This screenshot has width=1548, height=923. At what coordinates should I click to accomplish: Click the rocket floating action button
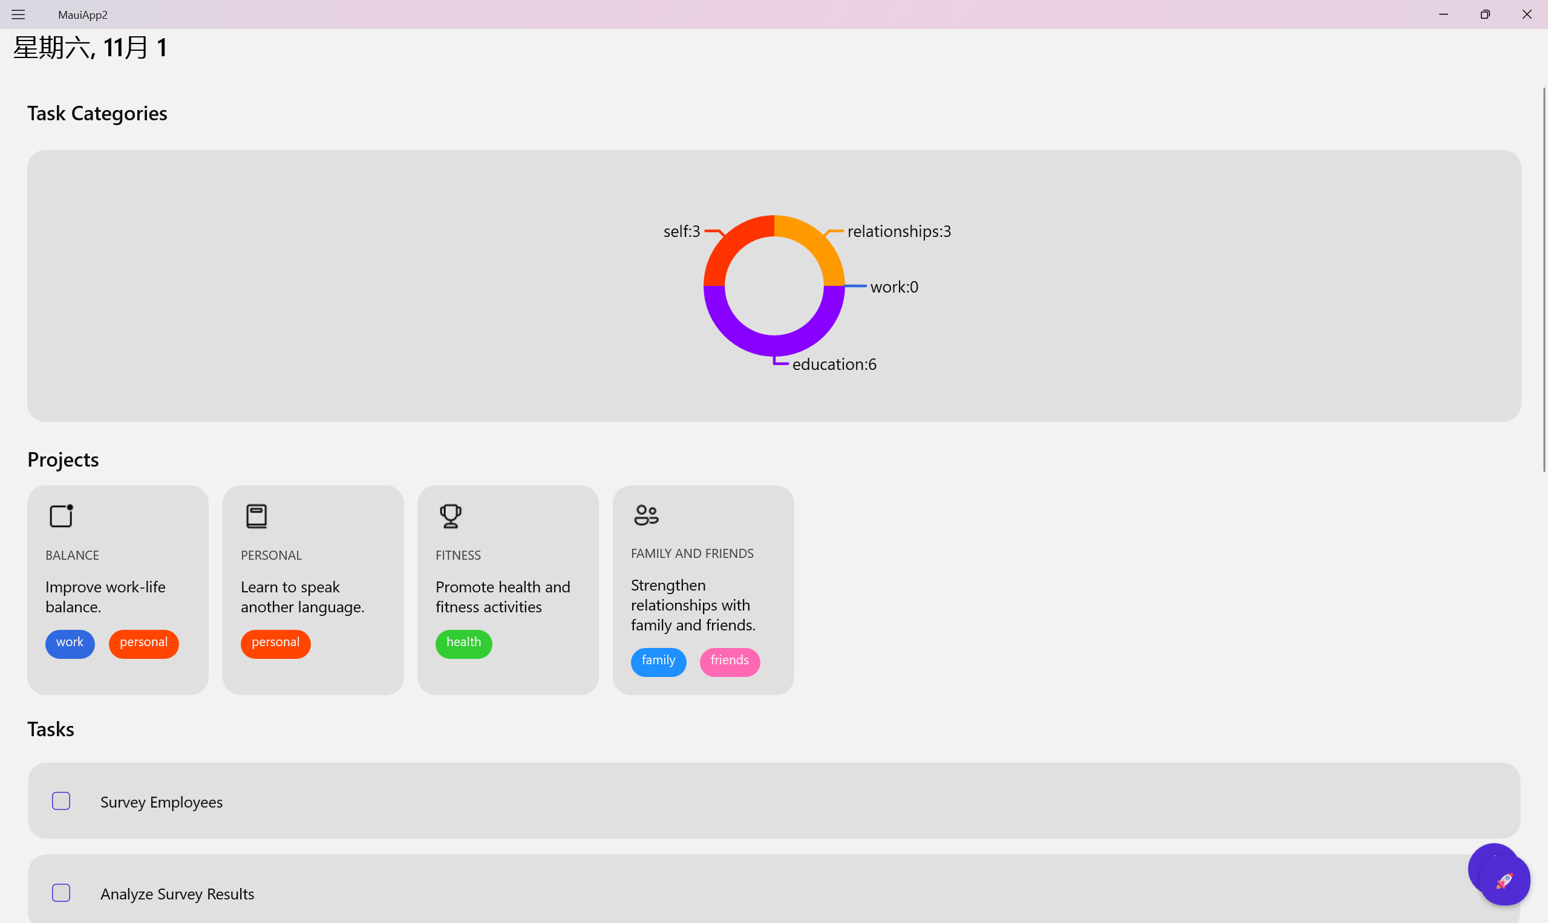pyautogui.click(x=1504, y=880)
